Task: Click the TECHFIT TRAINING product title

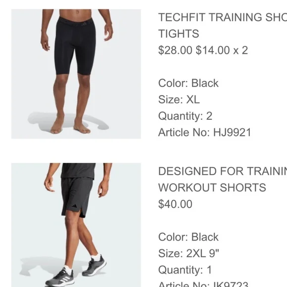Action: tap(222, 17)
